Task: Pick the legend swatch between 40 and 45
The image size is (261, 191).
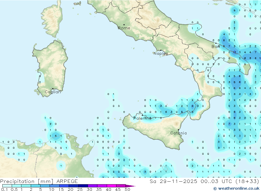Action: point(111,186)
